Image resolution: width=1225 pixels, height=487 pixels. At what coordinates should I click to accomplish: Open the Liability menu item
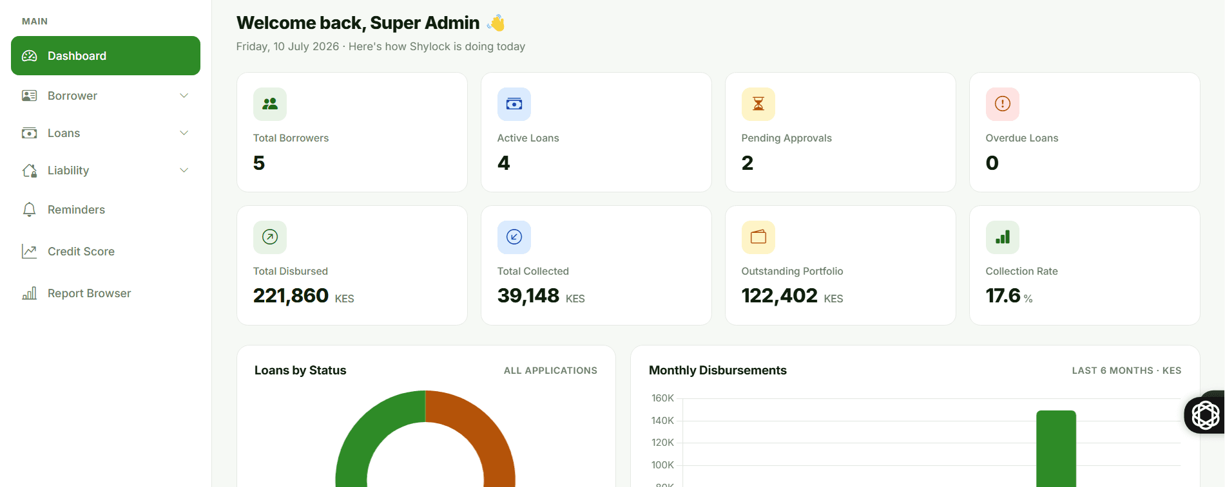tap(106, 170)
